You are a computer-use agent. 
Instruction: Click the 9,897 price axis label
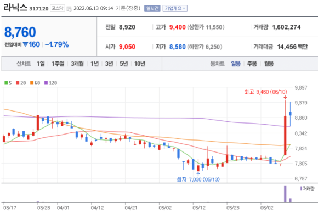coord(301,88)
